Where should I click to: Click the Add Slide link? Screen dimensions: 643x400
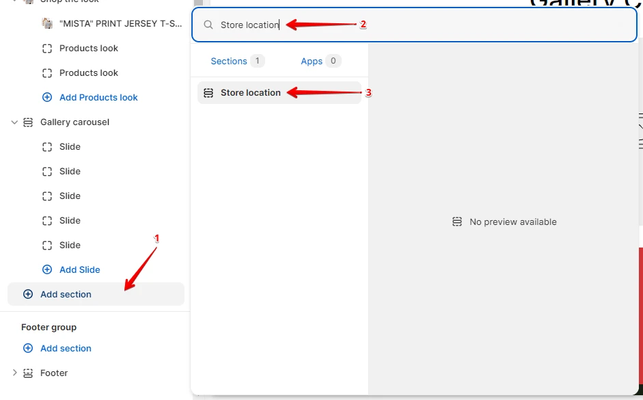coord(79,270)
